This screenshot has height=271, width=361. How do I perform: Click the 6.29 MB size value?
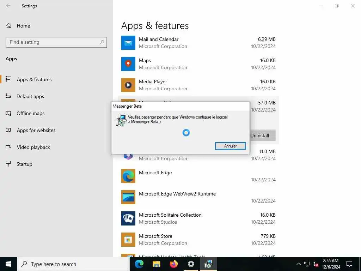click(267, 39)
